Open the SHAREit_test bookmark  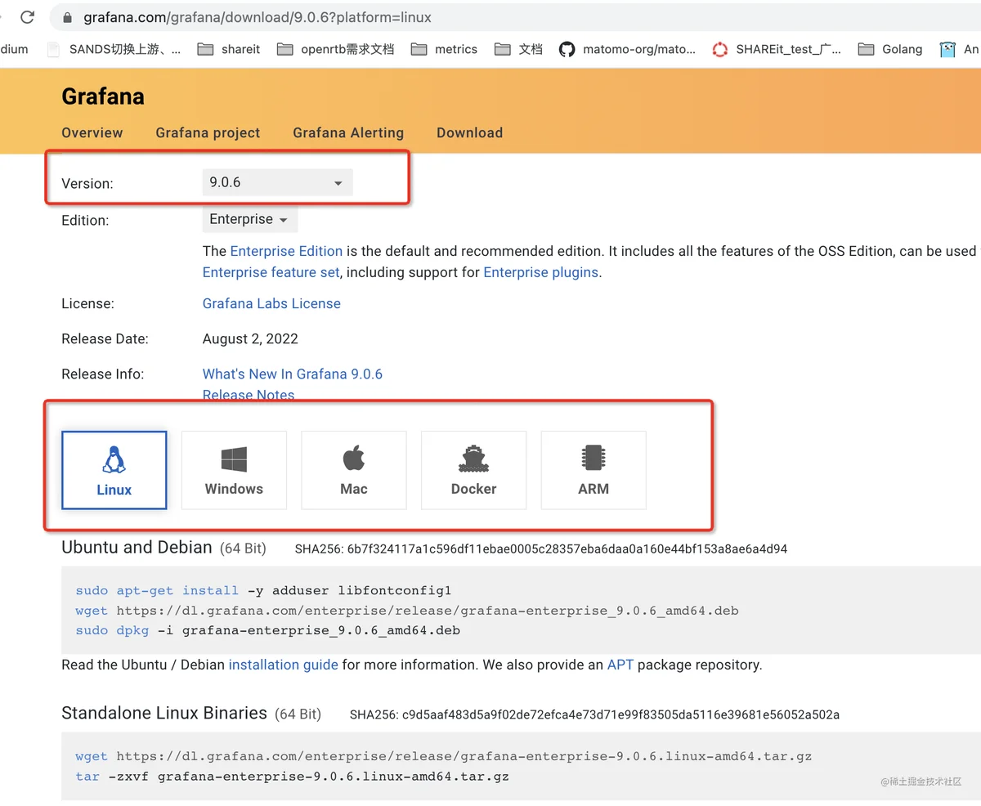pos(777,49)
